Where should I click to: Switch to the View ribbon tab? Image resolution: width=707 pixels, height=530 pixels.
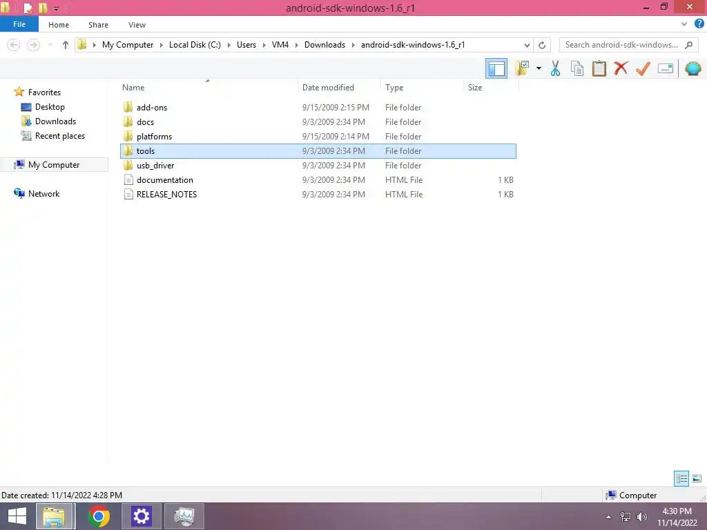tap(137, 25)
